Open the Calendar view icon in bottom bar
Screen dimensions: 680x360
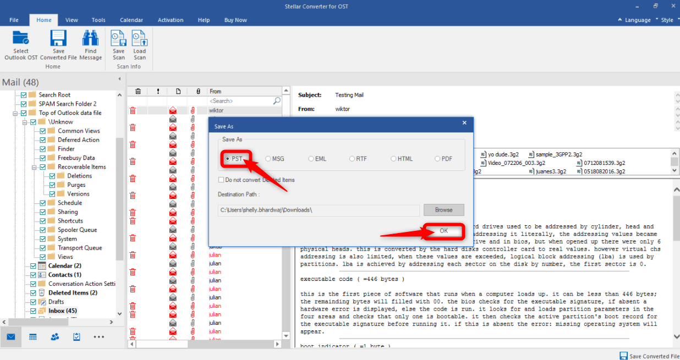pos(33,336)
